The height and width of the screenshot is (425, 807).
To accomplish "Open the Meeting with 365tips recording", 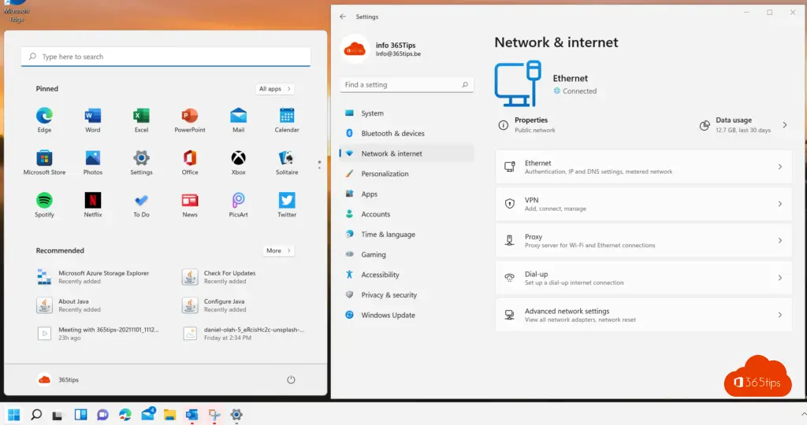I will click(98, 334).
